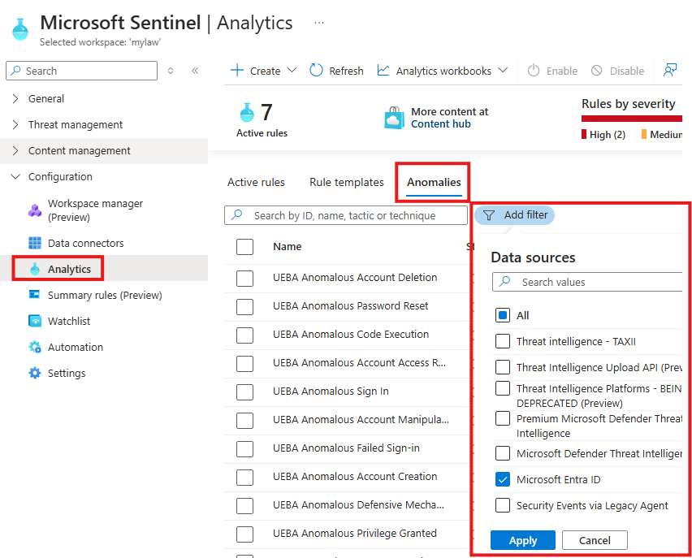Click the Name column header
This screenshot has width=692, height=558.
(x=287, y=246)
